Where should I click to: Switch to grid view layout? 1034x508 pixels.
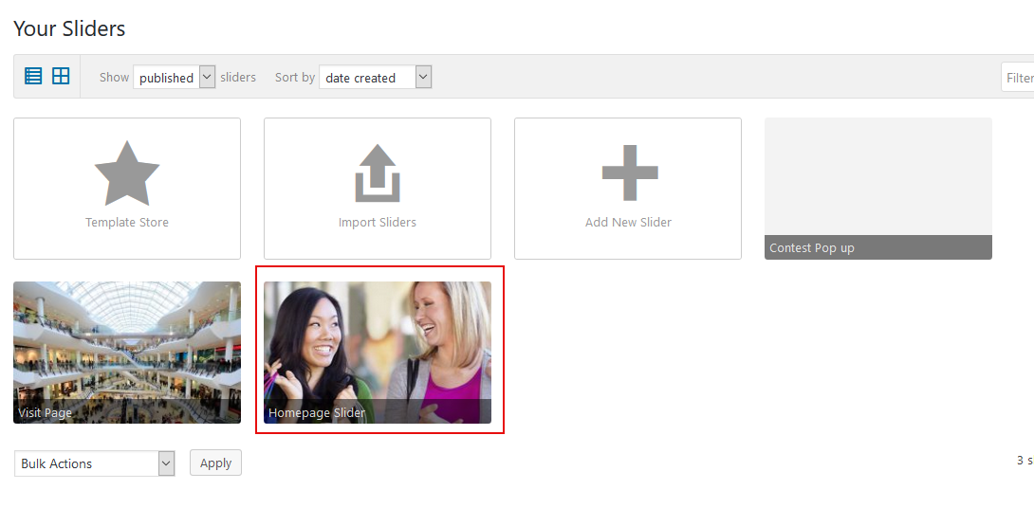pyautogui.click(x=61, y=77)
